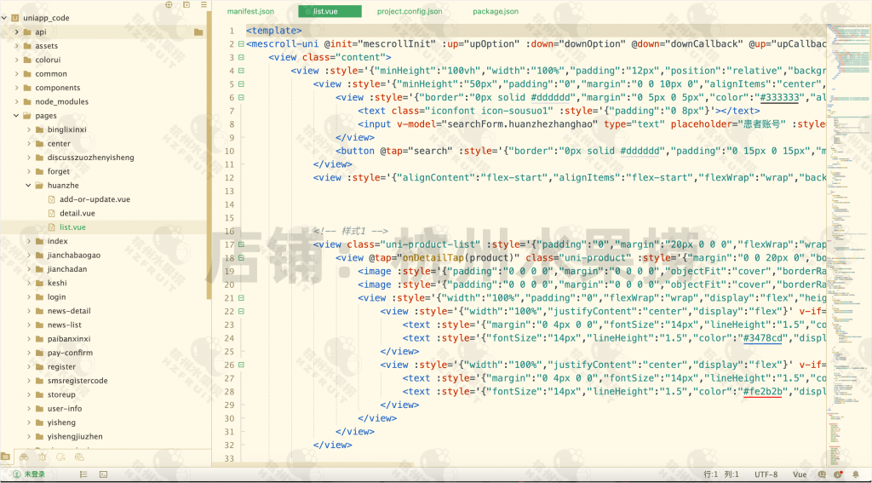Expand the components folder
872x483 pixels.
click(x=16, y=88)
